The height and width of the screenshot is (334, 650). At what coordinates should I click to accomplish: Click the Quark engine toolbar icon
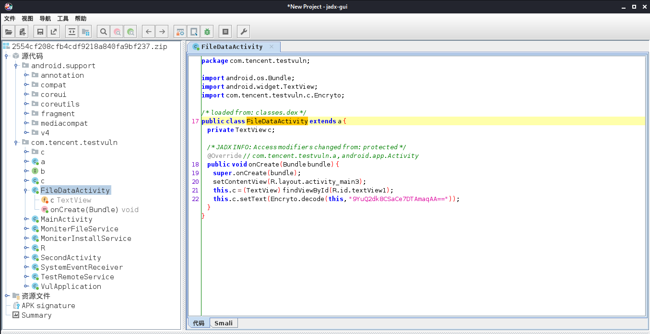tap(193, 32)
